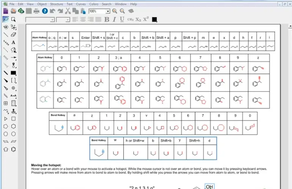This screenshot has width=292, height=189.
Task: Click the Cut scissors icon
Action: tap(68, 11)
